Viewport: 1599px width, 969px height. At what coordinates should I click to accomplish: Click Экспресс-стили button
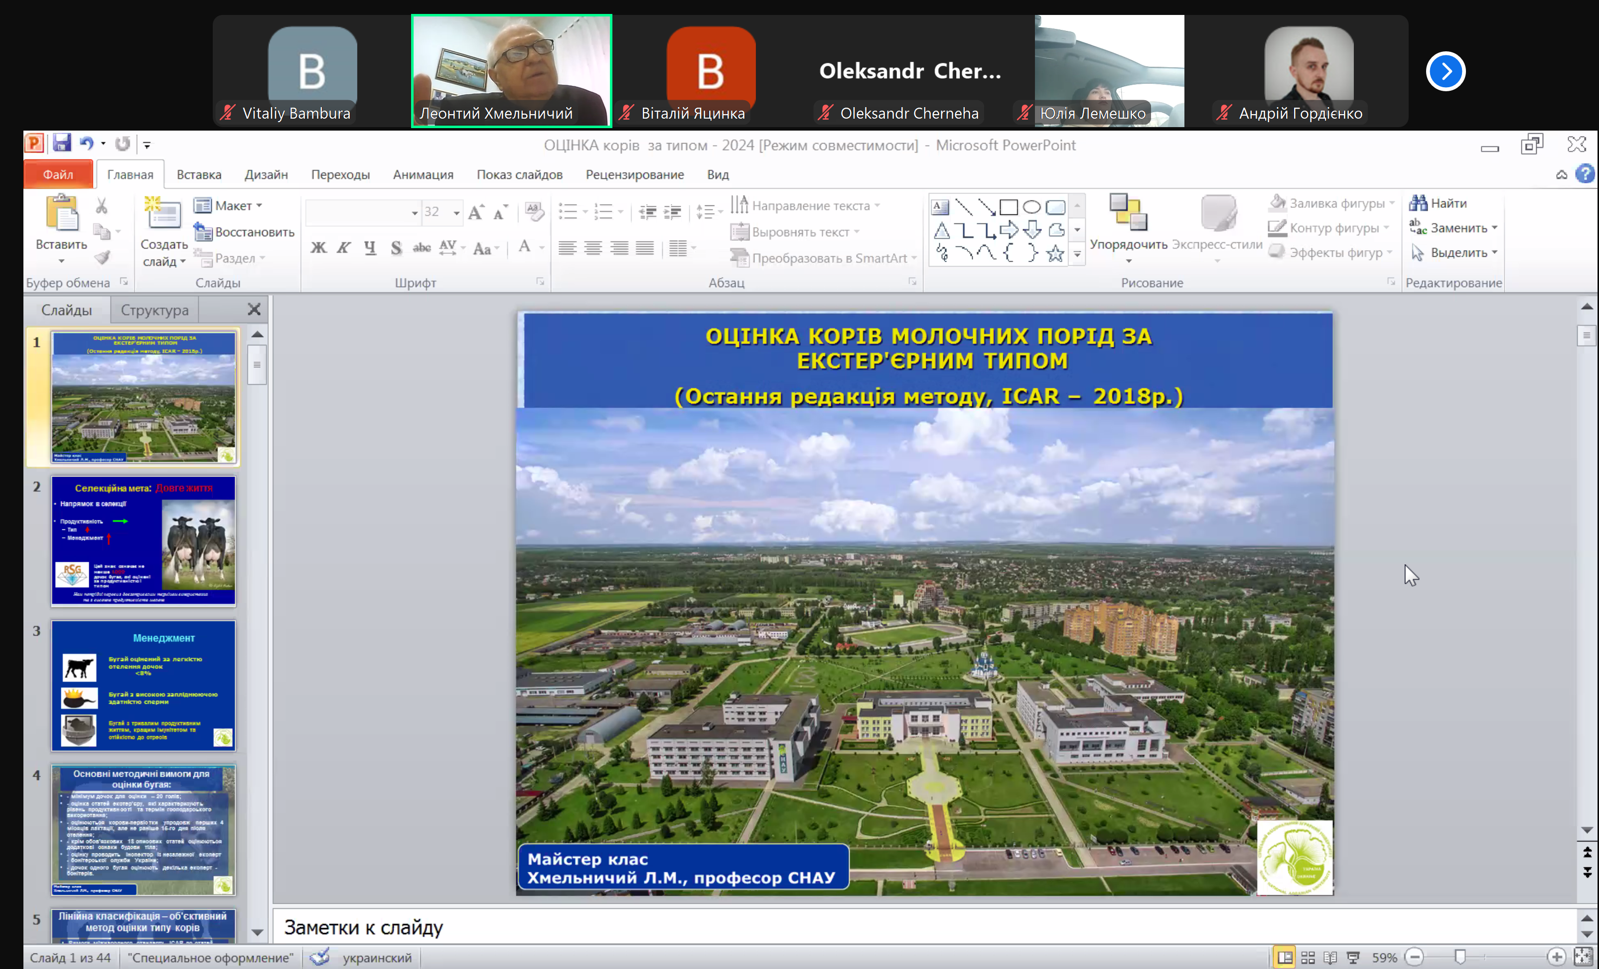pos(1217,228)
